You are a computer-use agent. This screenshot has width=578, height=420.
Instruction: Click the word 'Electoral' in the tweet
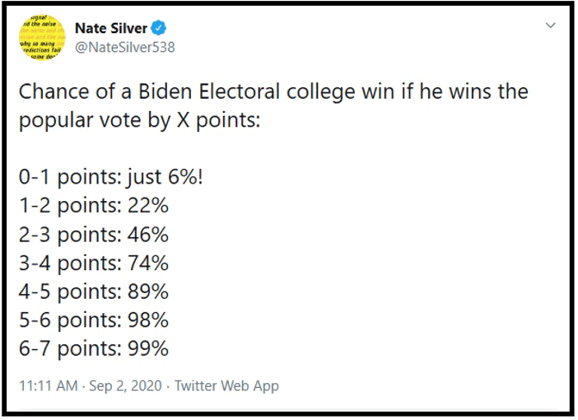240,91
